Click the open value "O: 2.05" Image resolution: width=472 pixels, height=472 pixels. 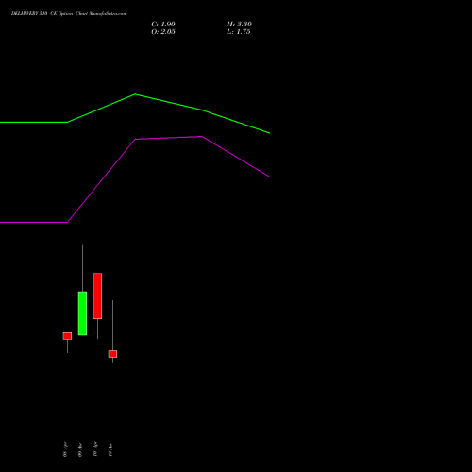163,32
